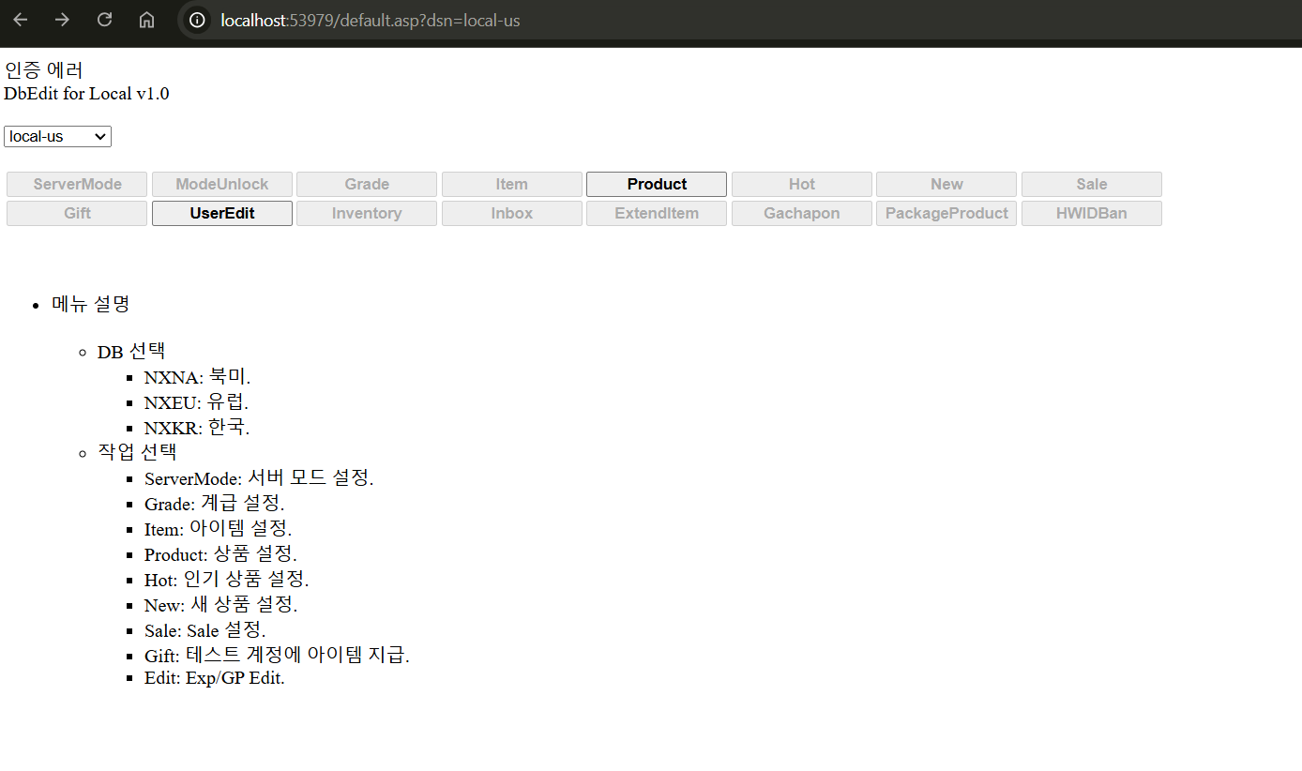The image size is (1302, 771).
Task: Click the 'Edit: Exp/GP Edit.' line
Action: (214, 678)
